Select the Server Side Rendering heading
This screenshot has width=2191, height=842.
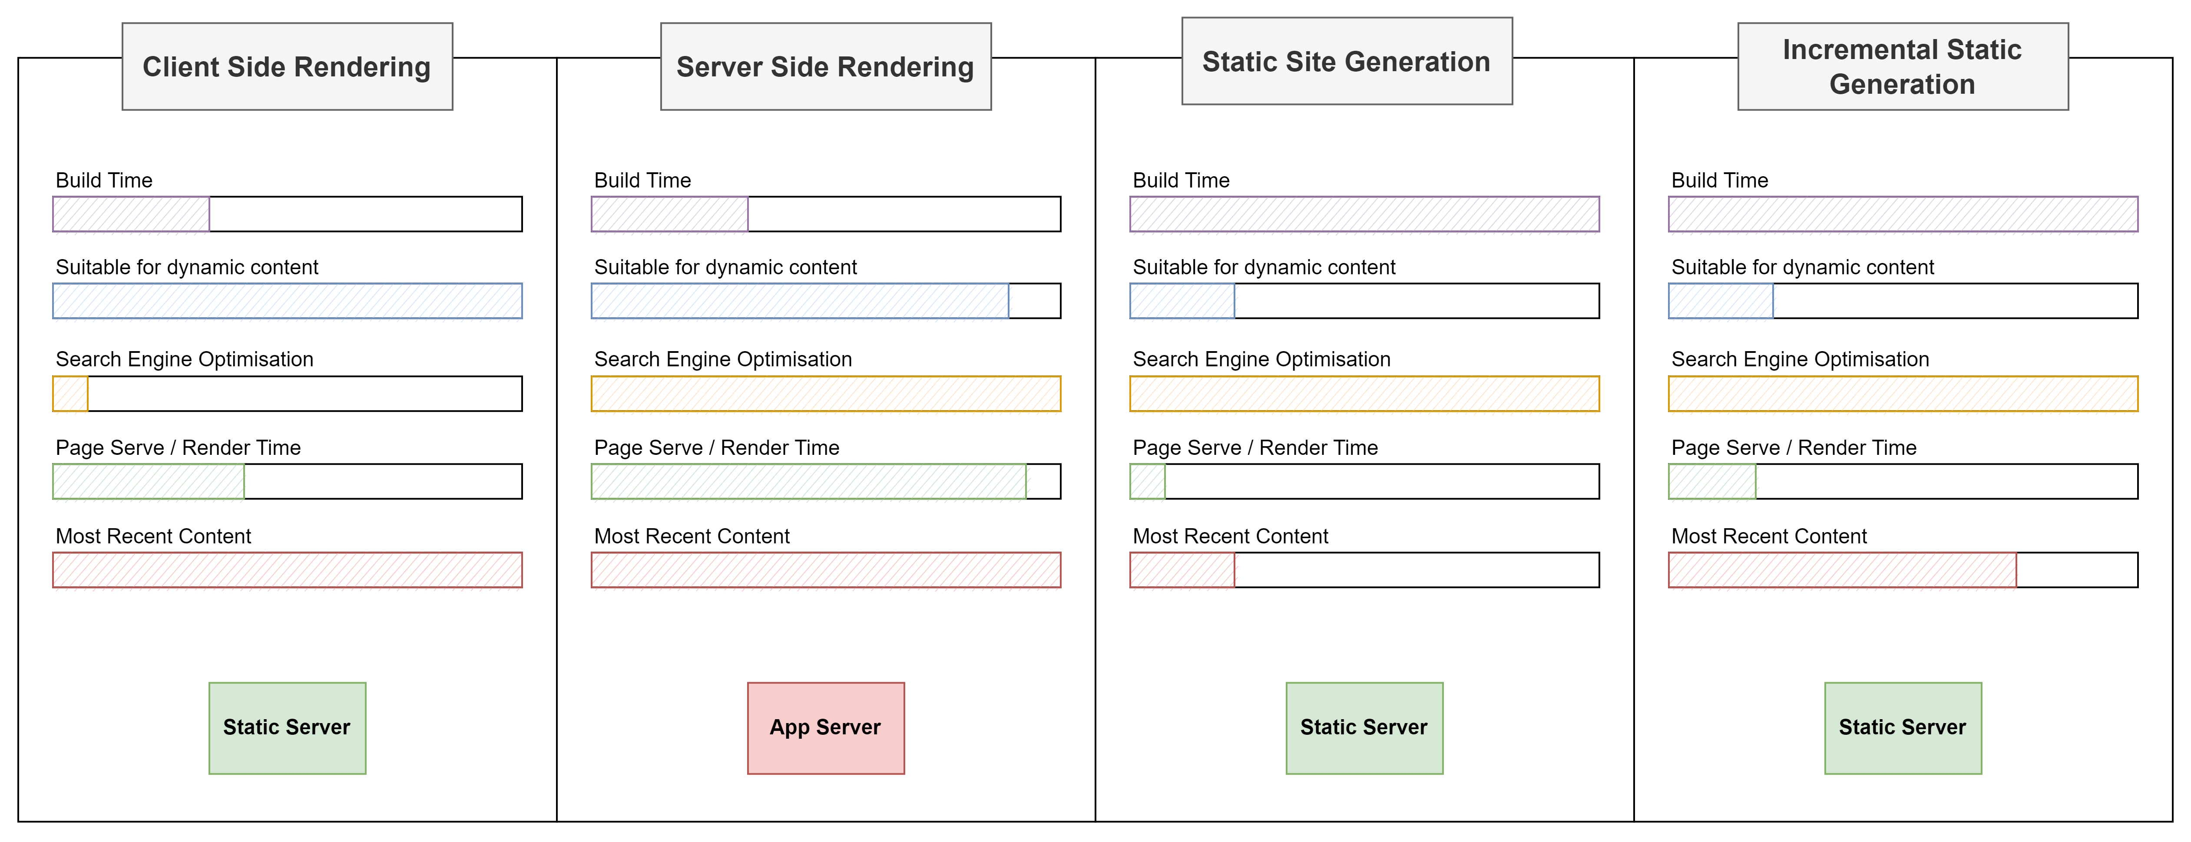point(826,66)
